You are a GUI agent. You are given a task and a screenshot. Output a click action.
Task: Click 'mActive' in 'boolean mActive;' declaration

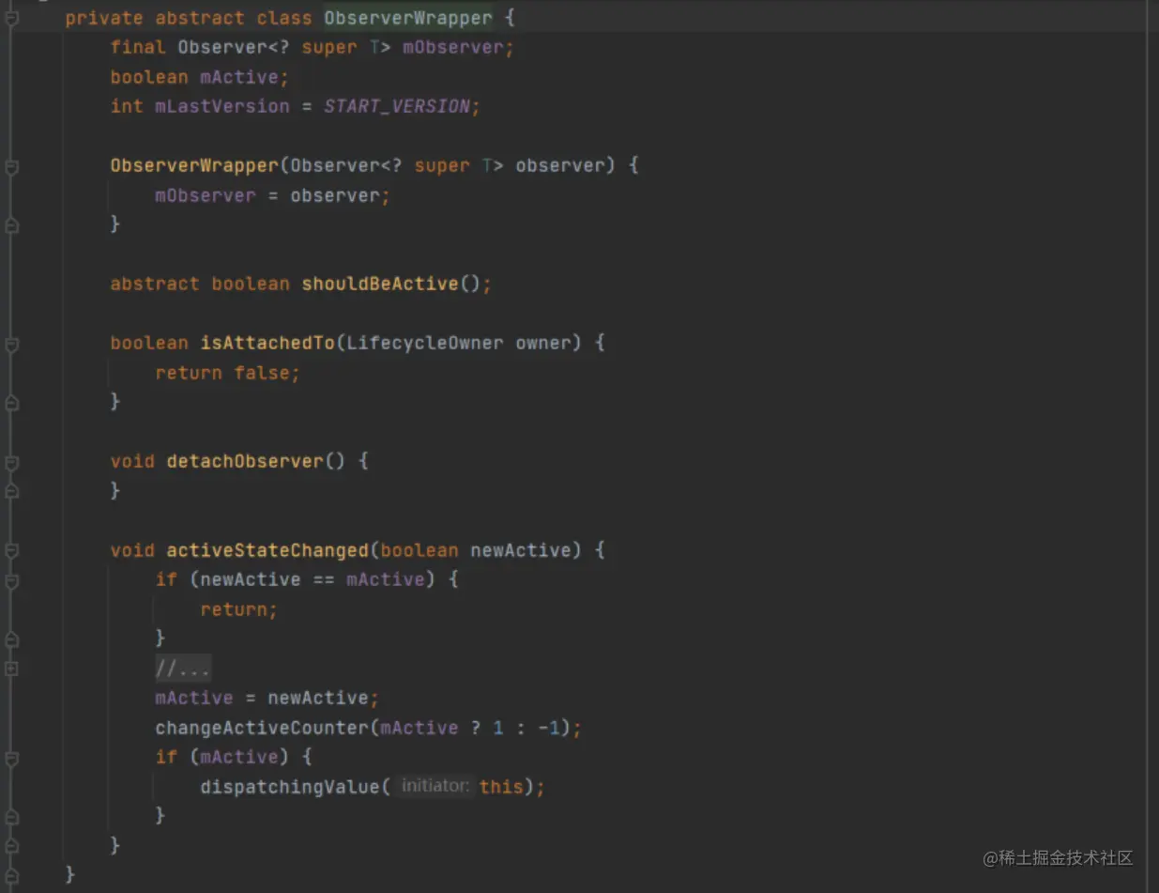coord(239,77)
